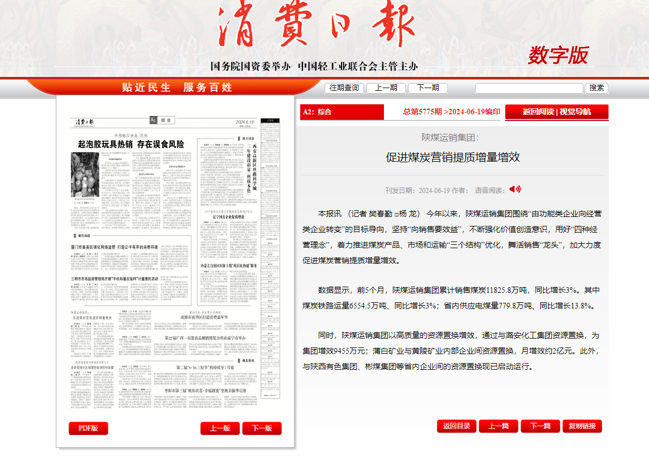Click the paragraph starting 同时,陕煤运销集团
The width and height of the screenshot is (649, 459).
pyautogui.click(x=451, y=351)
